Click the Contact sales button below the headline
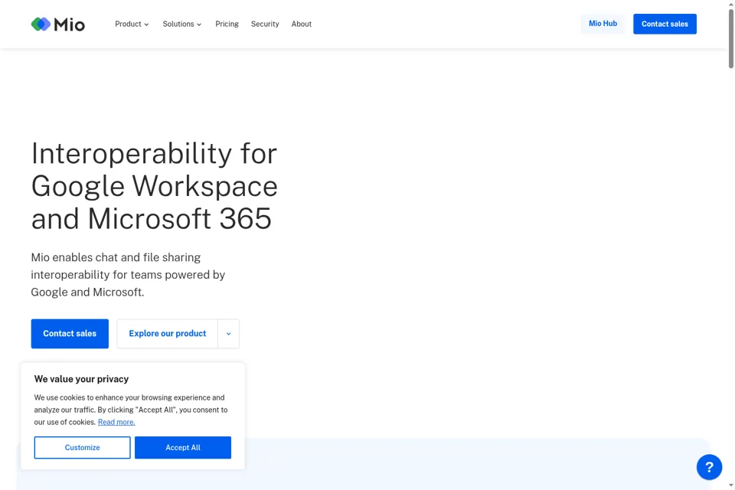The height and width of the screenshot is (490, 735). [x=70, y=334]
